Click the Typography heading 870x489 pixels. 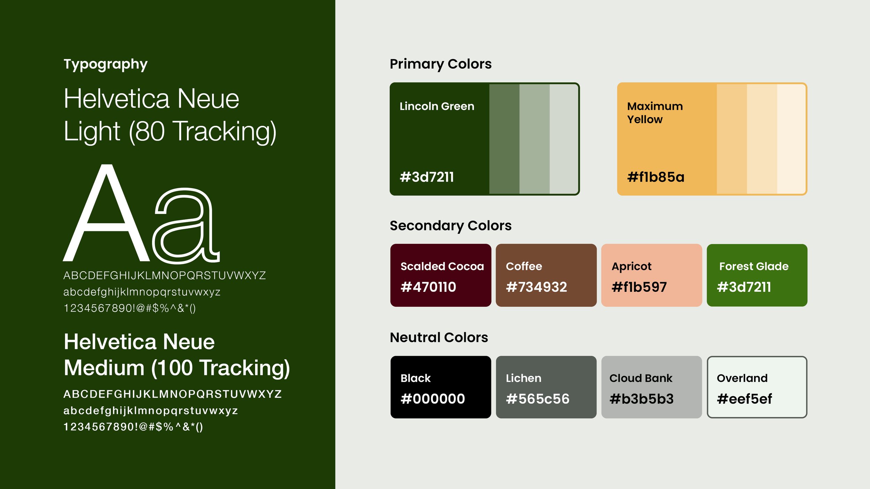105,64
